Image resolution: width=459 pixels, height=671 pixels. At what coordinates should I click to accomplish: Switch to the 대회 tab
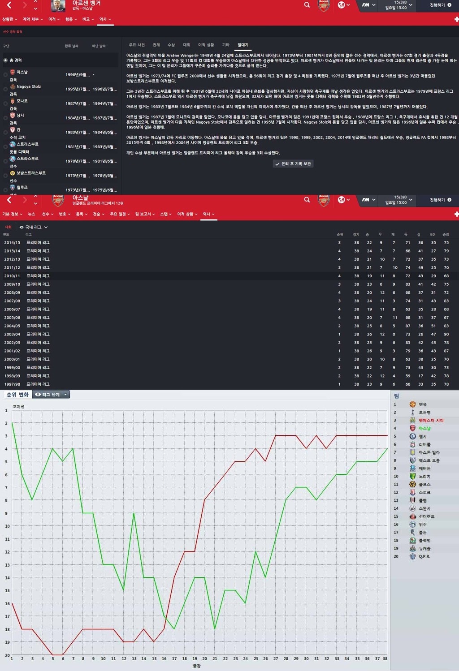pos(186,45)
